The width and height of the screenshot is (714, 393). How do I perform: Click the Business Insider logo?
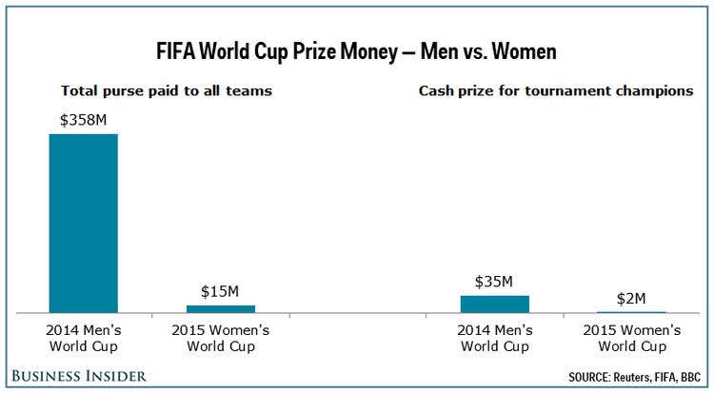coord(77,376)
